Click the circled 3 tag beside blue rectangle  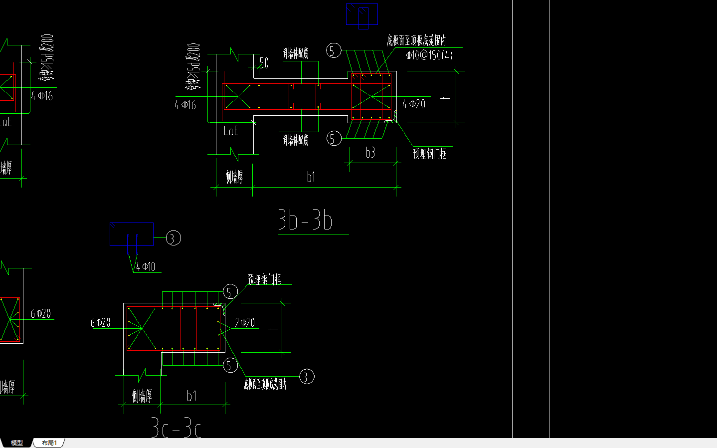[173, 238]
